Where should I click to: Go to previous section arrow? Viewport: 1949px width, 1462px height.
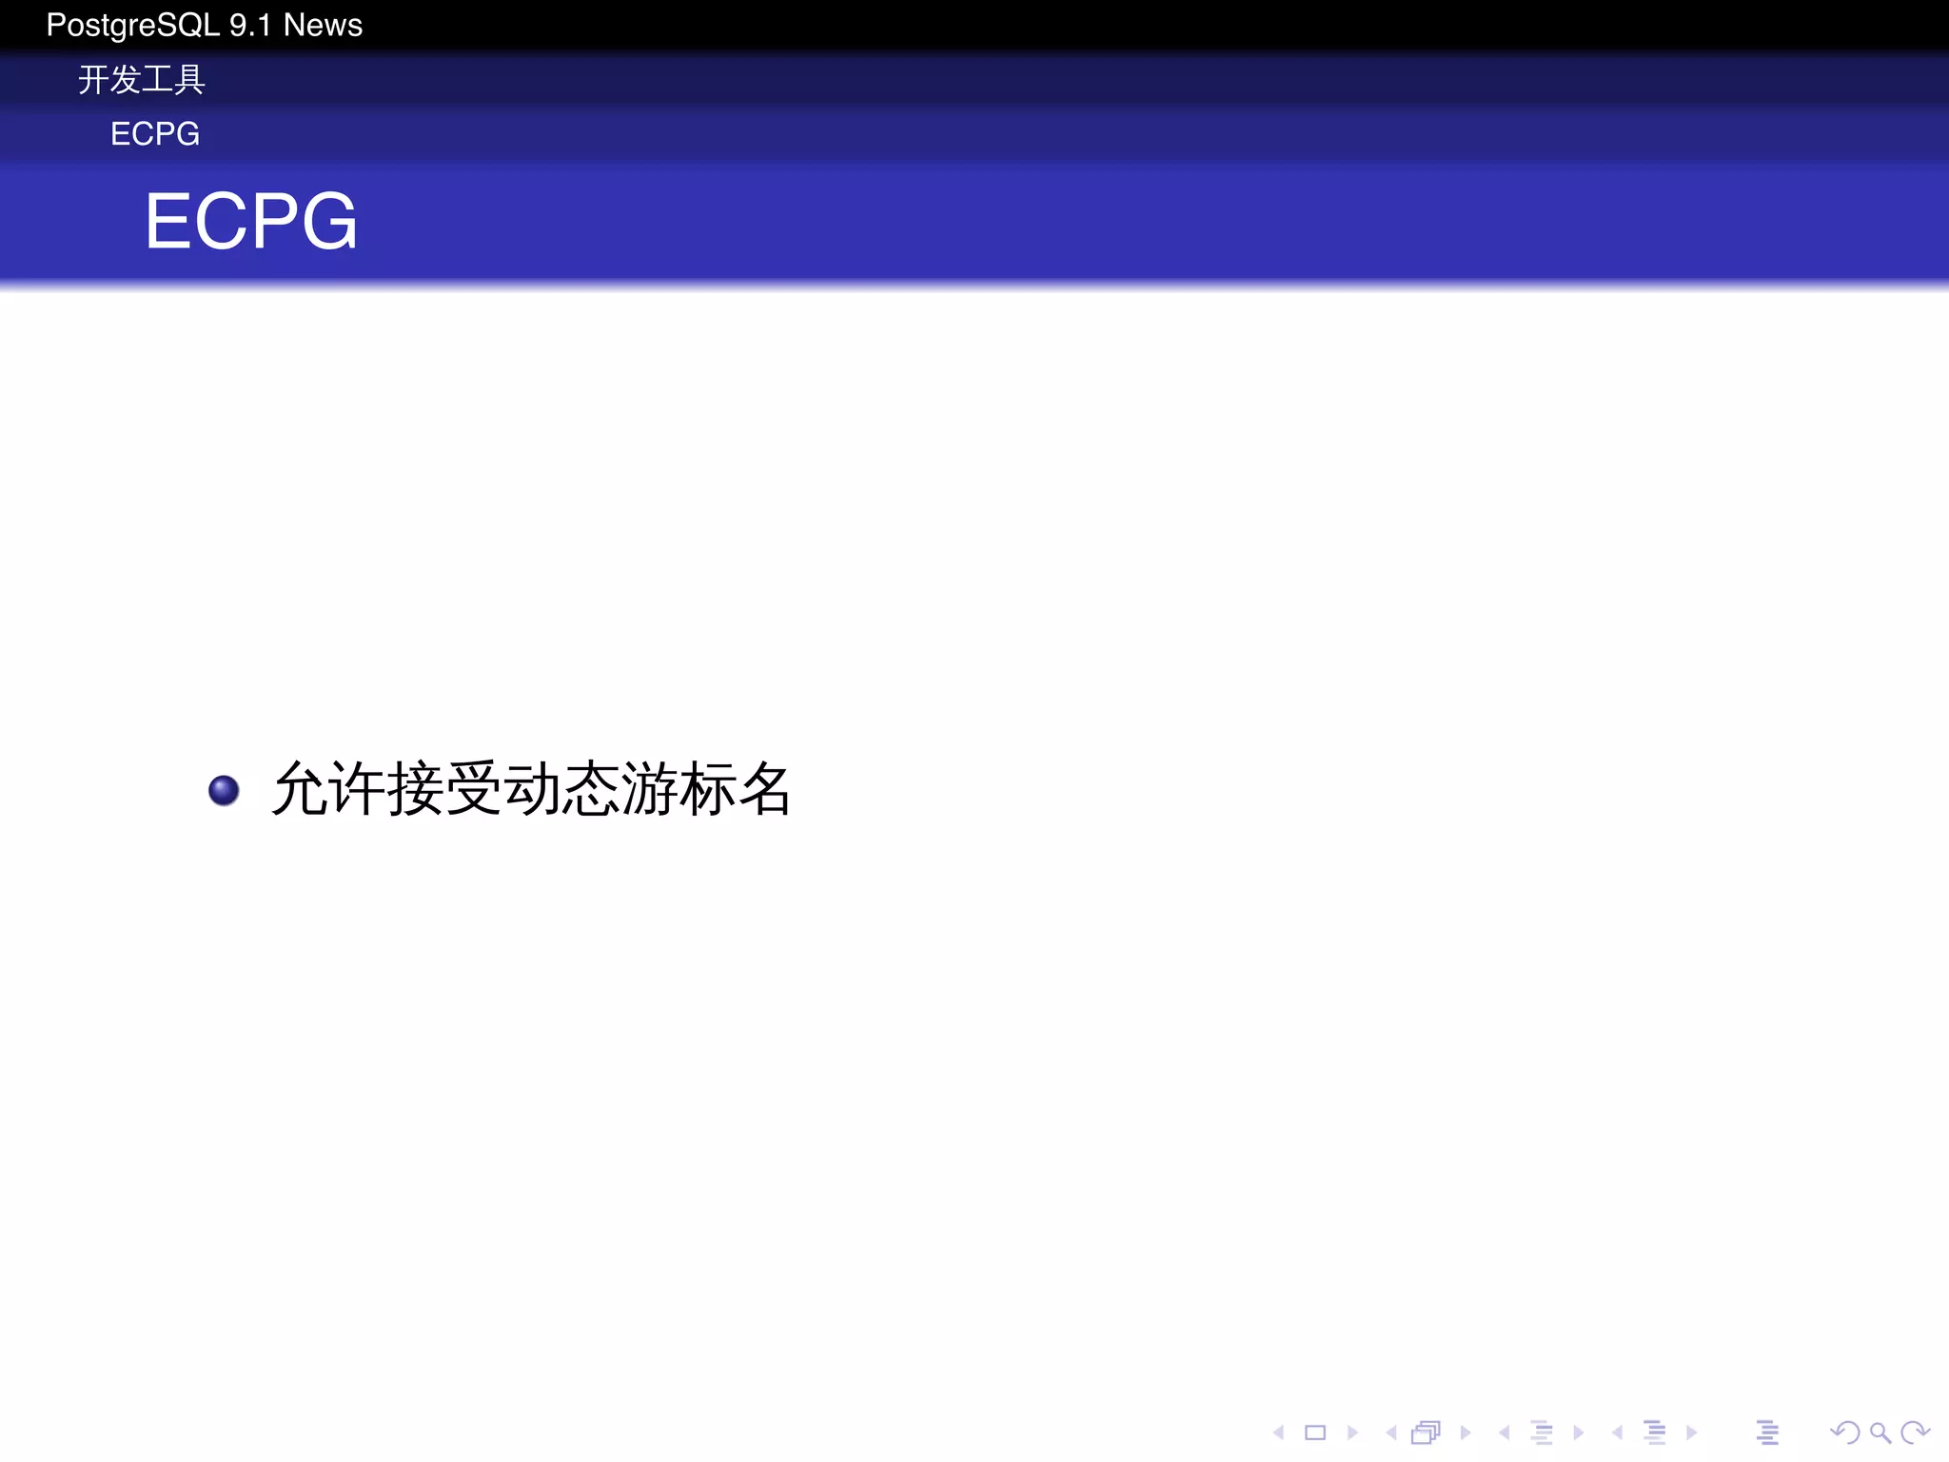pos(1617,1432)
